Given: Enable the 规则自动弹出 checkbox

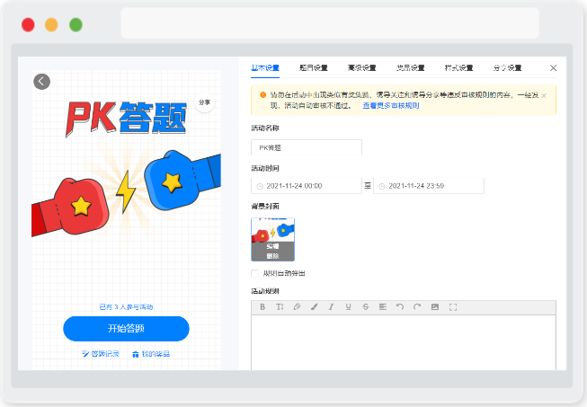Looking at the screenshot, I should pyautogui.click(x=255, y=273).
